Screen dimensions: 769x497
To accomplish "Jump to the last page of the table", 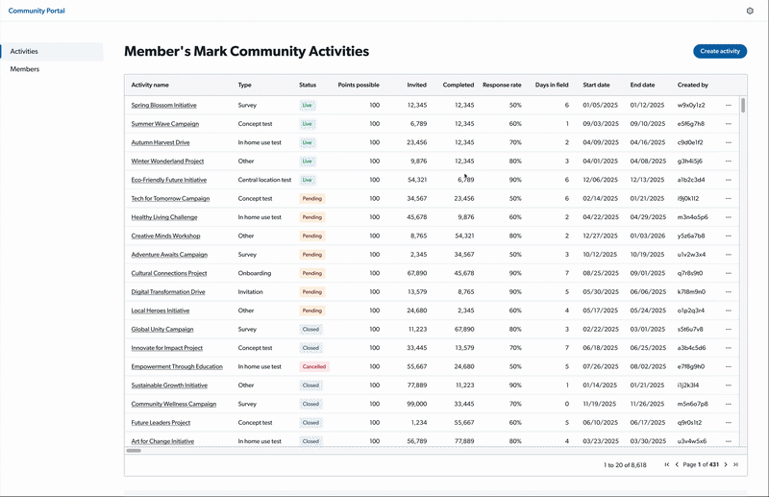I will click(736, 464).
